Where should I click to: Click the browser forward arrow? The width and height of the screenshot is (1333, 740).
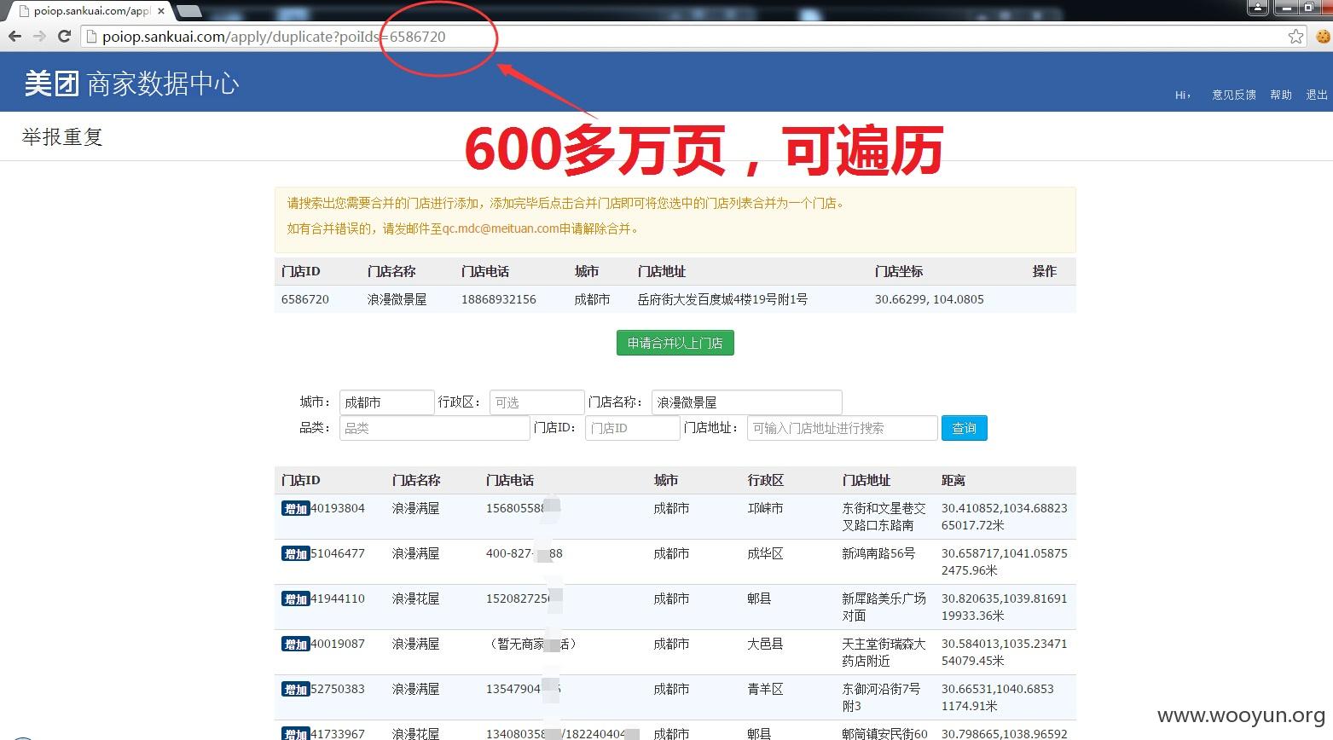click(x=39, y=36)
